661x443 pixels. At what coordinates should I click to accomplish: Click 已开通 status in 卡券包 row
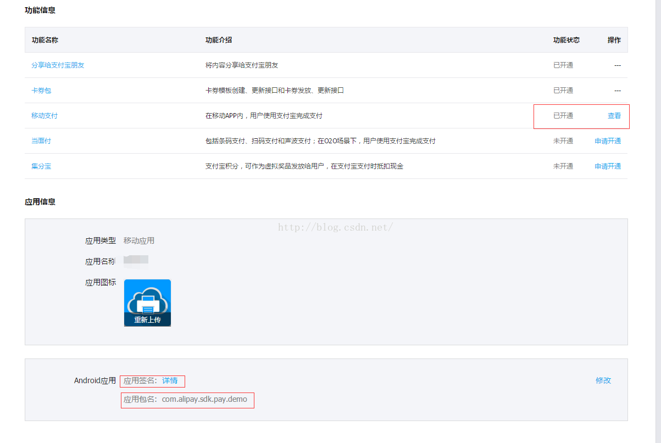click(563, 90)
